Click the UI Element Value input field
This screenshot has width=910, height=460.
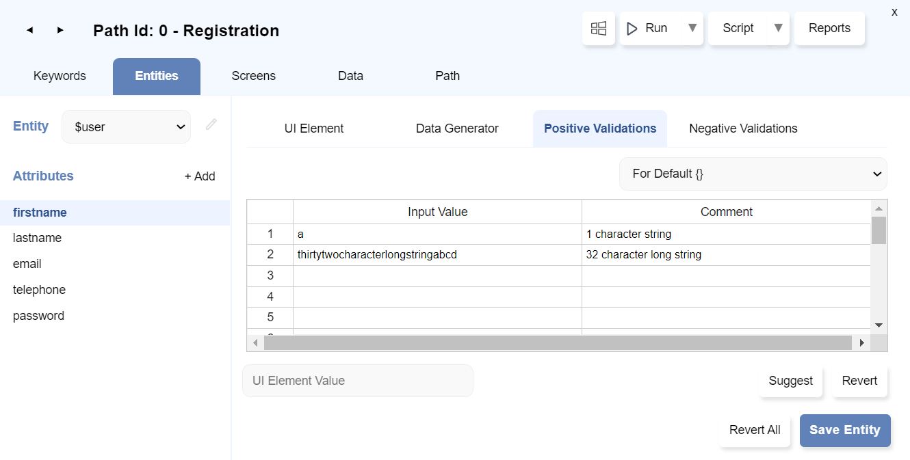pyautogui.click(x=358, y=381)
